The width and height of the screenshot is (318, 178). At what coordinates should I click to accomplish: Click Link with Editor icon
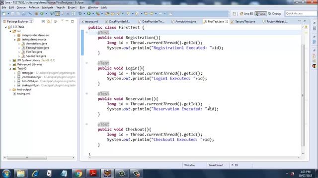pos(49,21)
